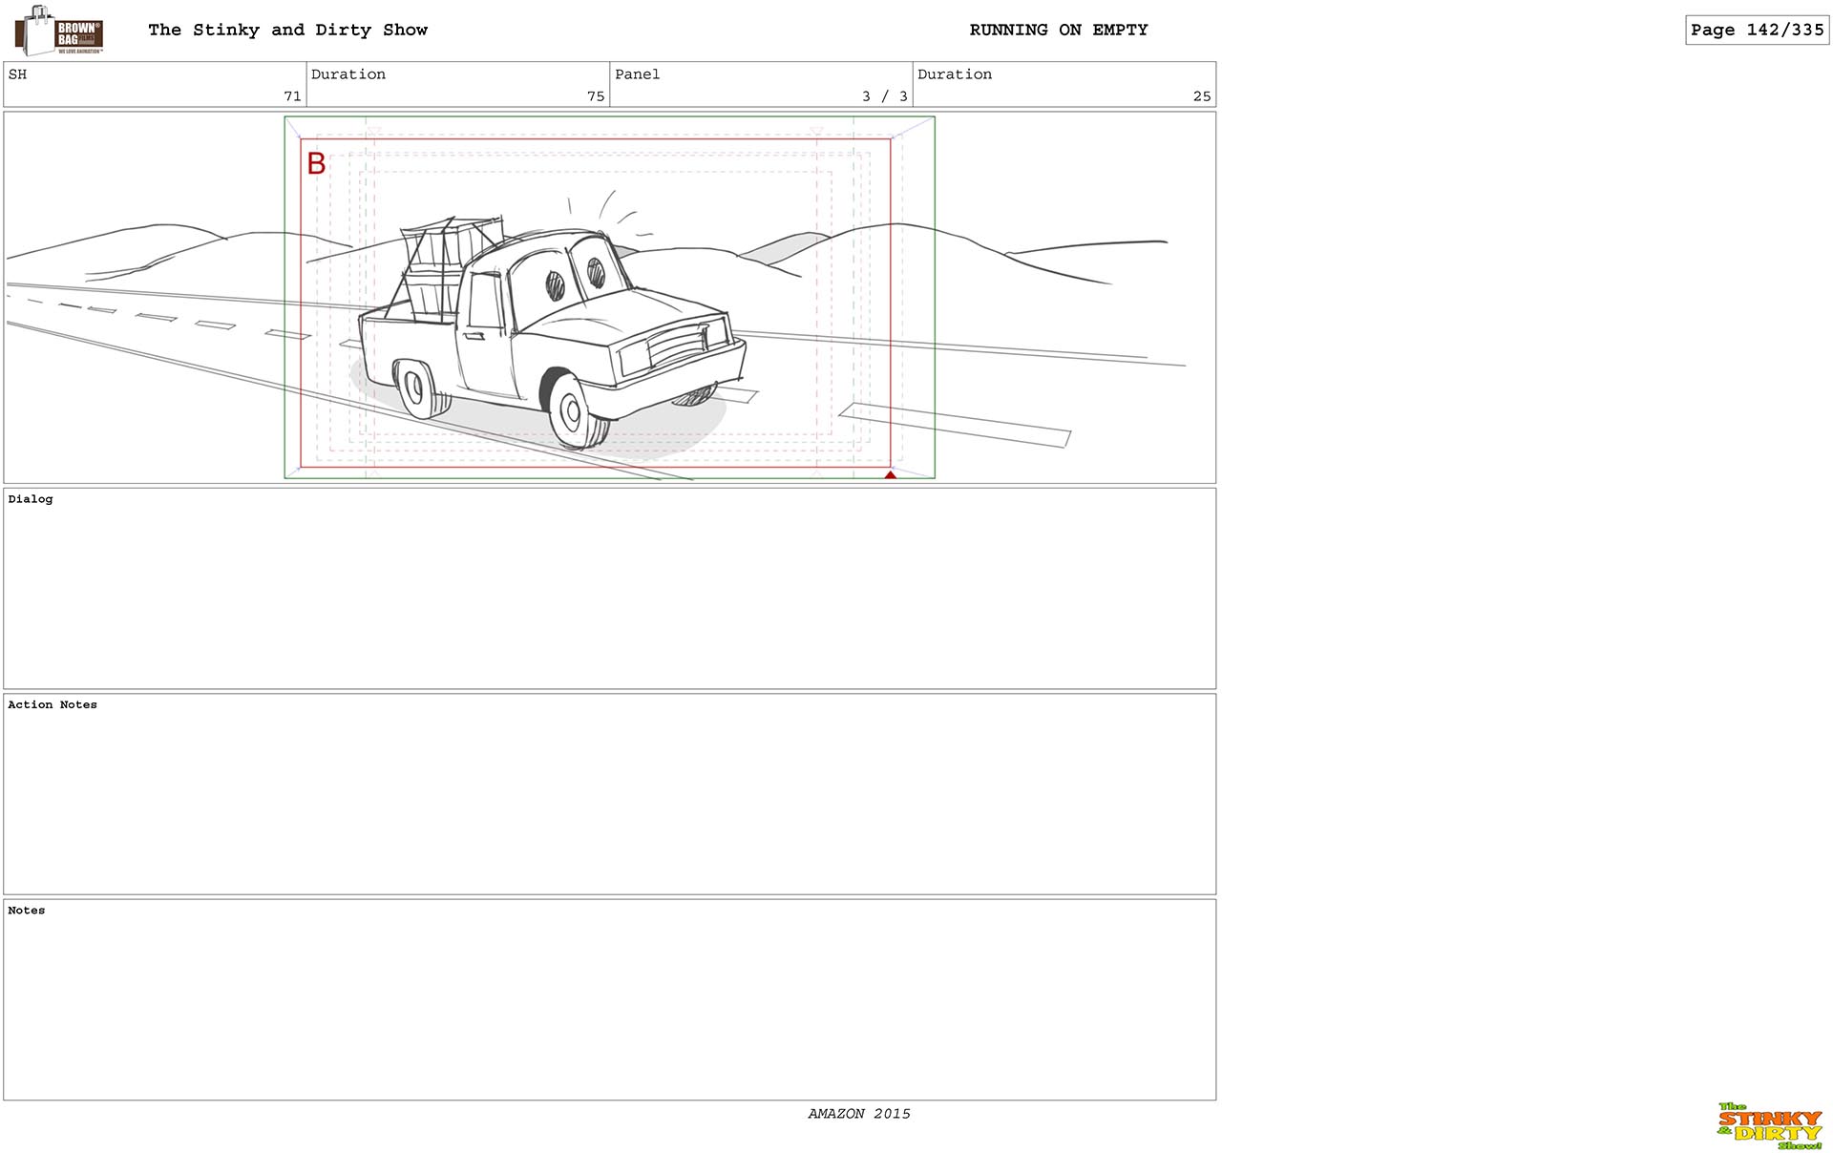The width and height of the screenshot is (1833, 1153).
Task: Click the 'SH' label
Action: pyautogui.click(x=17, y=74)
